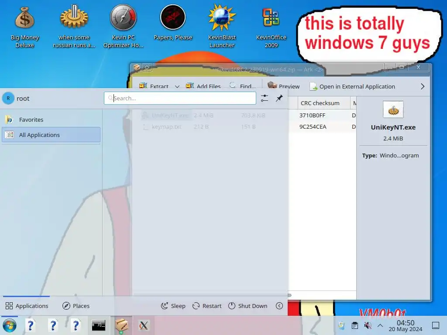Screen dimensions: 447x335
Task: Open launcher configure sliders icon
Action: tap(264, 98)
